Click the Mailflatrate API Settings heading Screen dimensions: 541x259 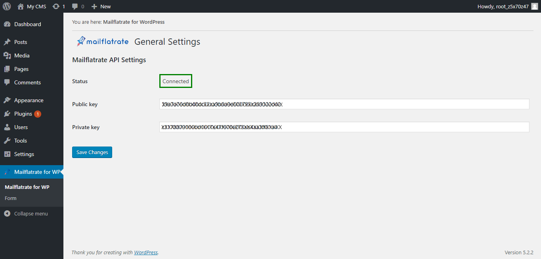109,60
